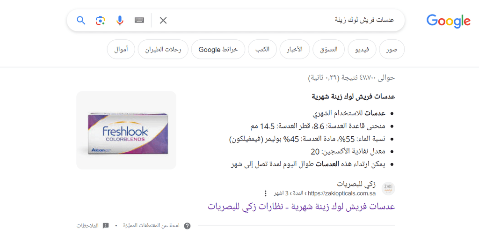Click bullet about نسبة الماء 55%
The height and width of the screenshot is (237, 479).
pos(307,139)
